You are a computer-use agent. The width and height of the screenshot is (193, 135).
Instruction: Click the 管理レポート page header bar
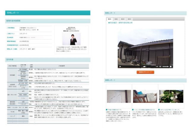click(x=48, y=13)
